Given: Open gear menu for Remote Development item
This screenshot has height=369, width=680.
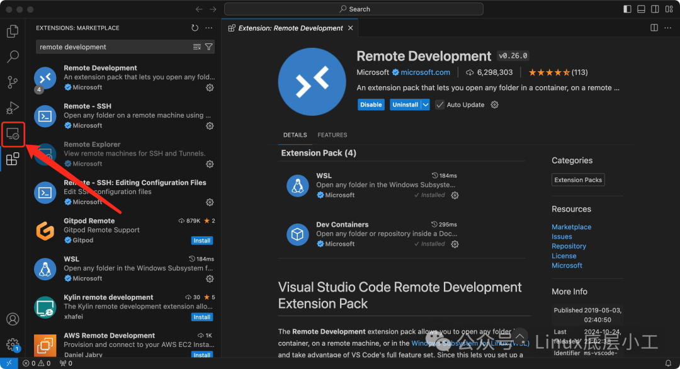Looking at the screenshot, I should click(x=210, y=88).
